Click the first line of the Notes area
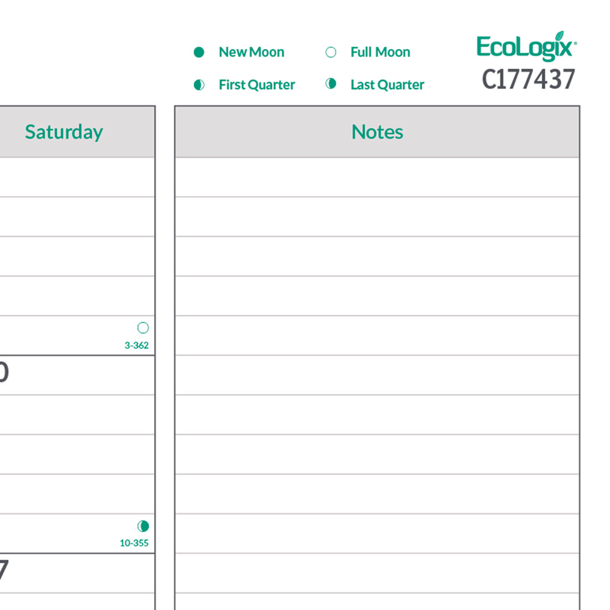610x610 pixels. (x=377, y=177)
